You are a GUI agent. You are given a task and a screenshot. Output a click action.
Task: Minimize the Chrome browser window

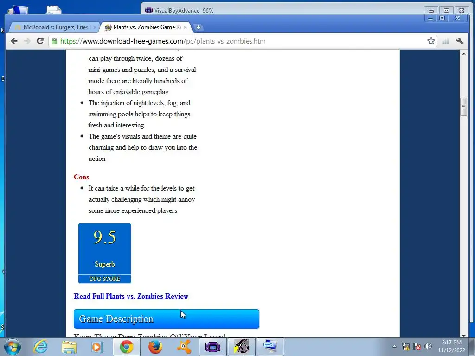(430, 19)
